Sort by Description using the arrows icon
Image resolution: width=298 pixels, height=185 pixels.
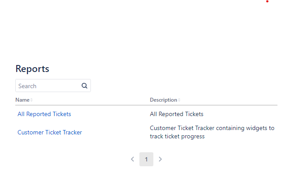[179, 100]
